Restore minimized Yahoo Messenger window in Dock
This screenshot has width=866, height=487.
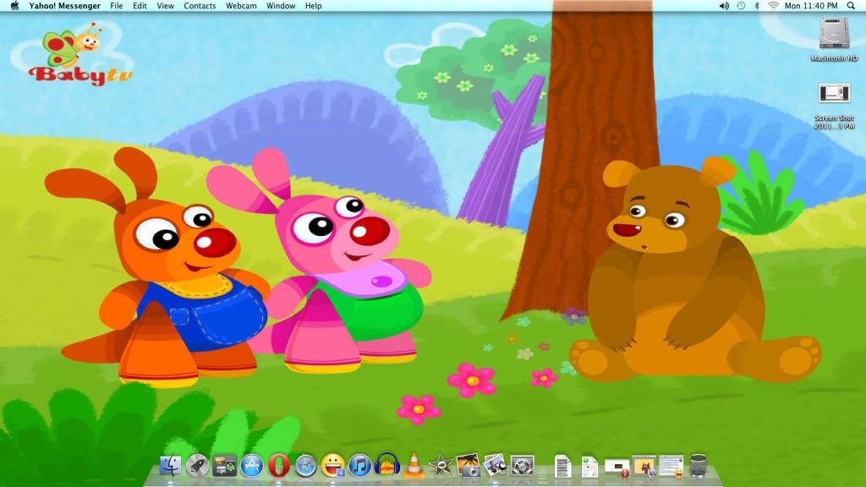coord(671,466)
